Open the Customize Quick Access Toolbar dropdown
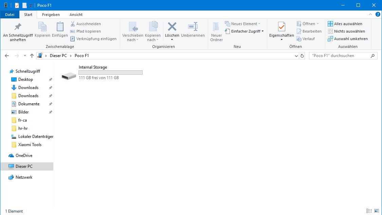Screen dimensions: 382x215 point(31,6)
